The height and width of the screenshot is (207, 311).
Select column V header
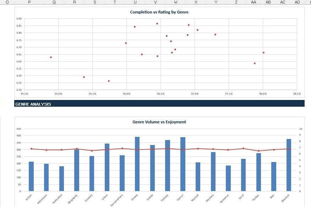point(155,2)
